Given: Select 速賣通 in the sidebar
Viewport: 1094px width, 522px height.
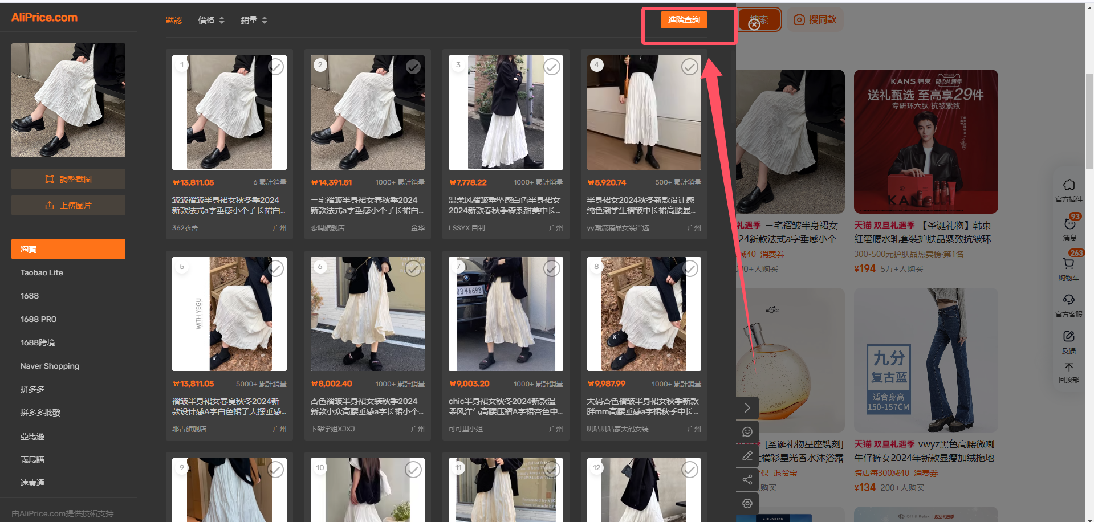Looking at the screenshot, I should tap(32, 483).
